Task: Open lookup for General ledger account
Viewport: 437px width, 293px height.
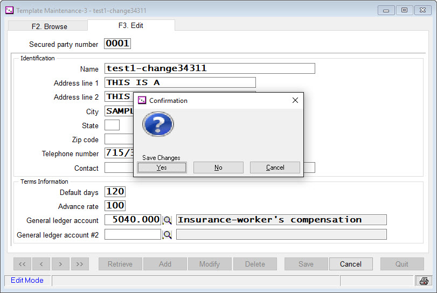Action: point(168,220)
